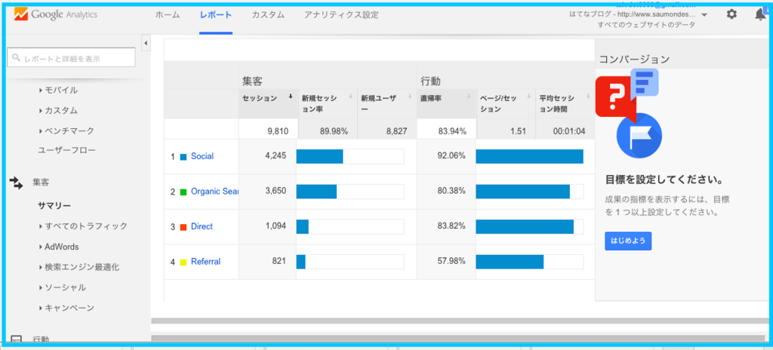
Task: Expand すべてのトラフィック in the sidebar
Action: [x=83, y=226]
